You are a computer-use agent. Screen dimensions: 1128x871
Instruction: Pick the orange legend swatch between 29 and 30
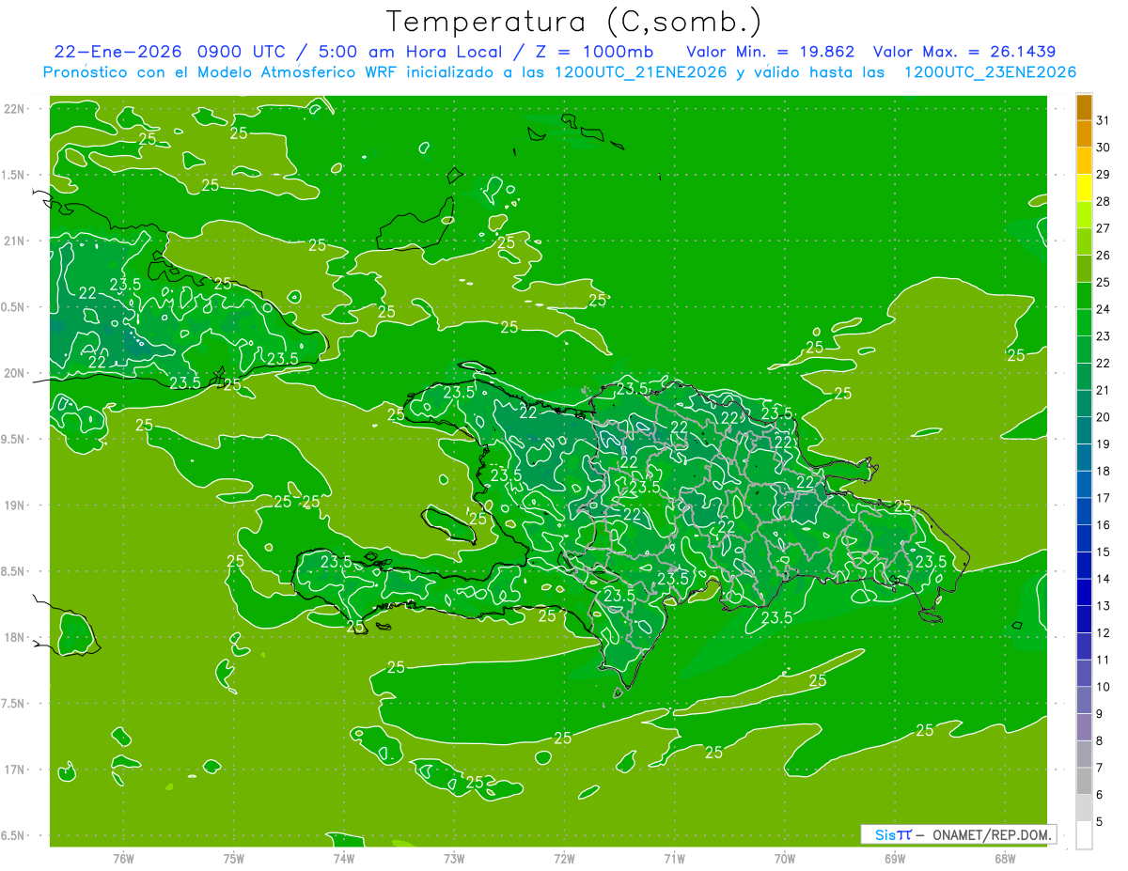tap(1084, 161)
